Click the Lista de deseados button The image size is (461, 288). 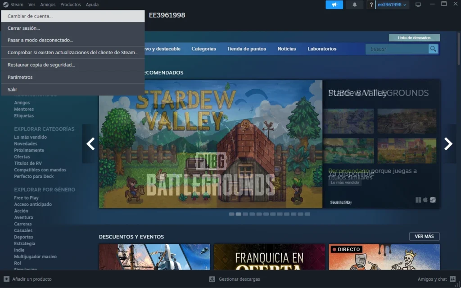click(x=414, y=38)
